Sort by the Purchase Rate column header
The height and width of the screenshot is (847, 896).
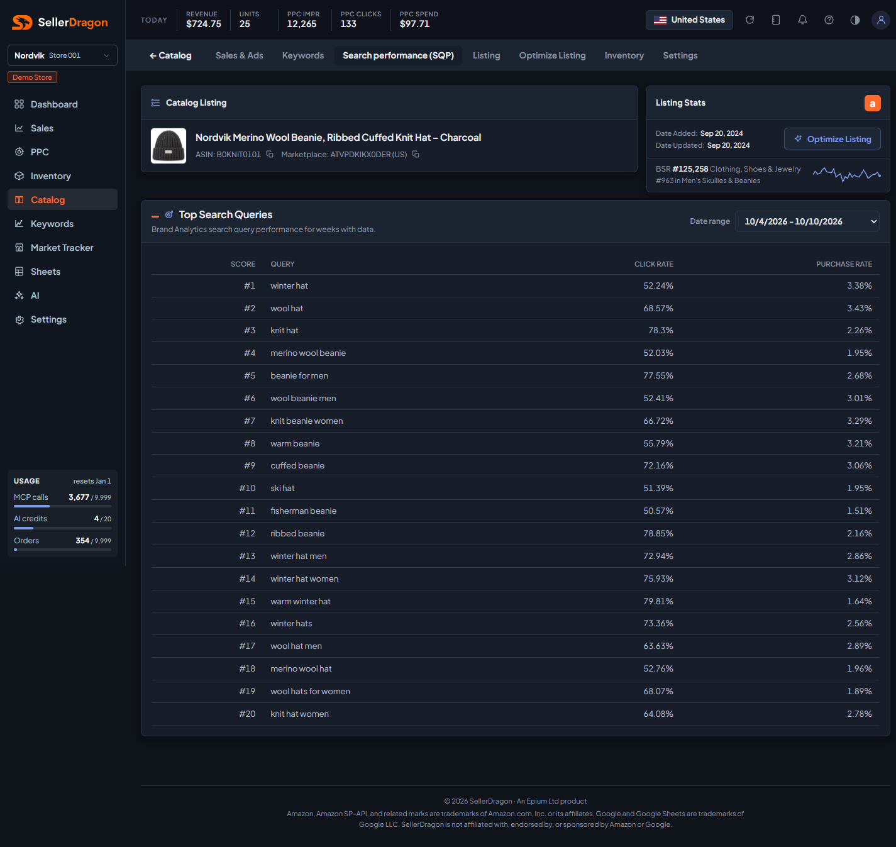click(844, 264)
